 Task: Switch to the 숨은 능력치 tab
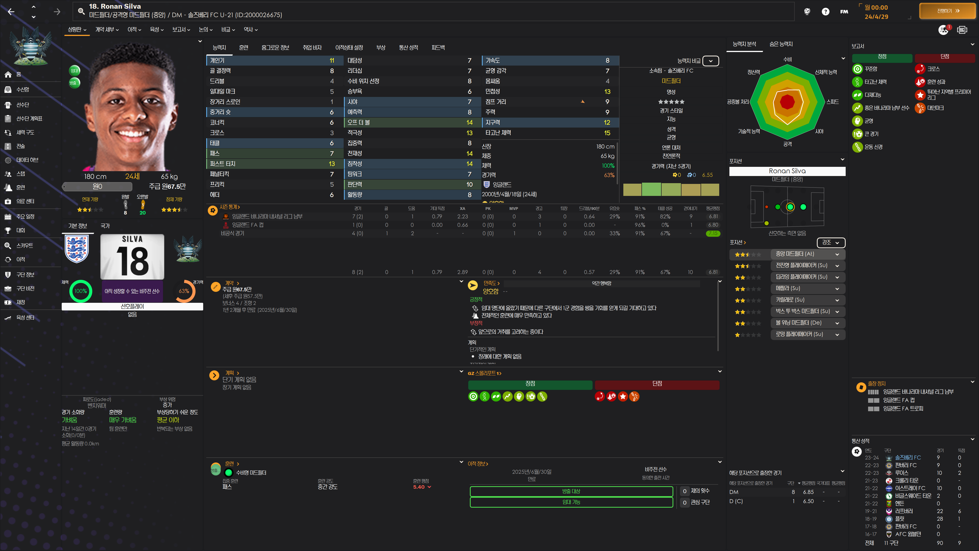point(781,44)
